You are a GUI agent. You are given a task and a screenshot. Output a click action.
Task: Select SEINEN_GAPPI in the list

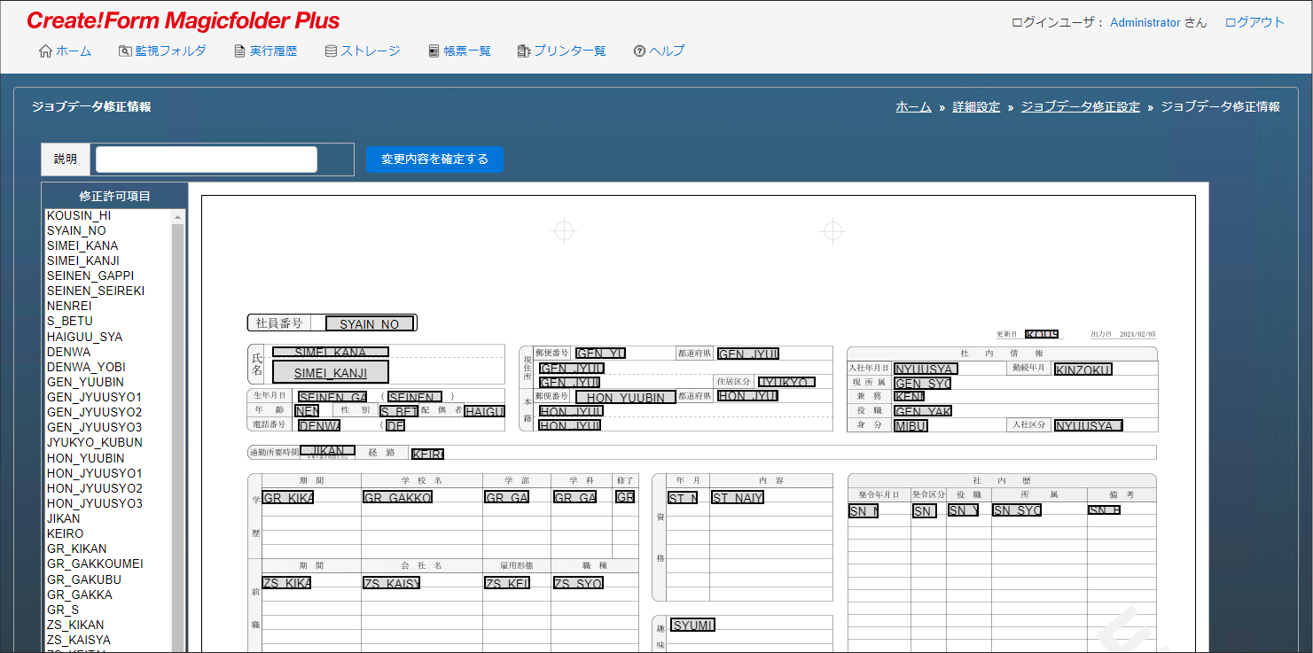pyautogui.click(x=90, y=276)
